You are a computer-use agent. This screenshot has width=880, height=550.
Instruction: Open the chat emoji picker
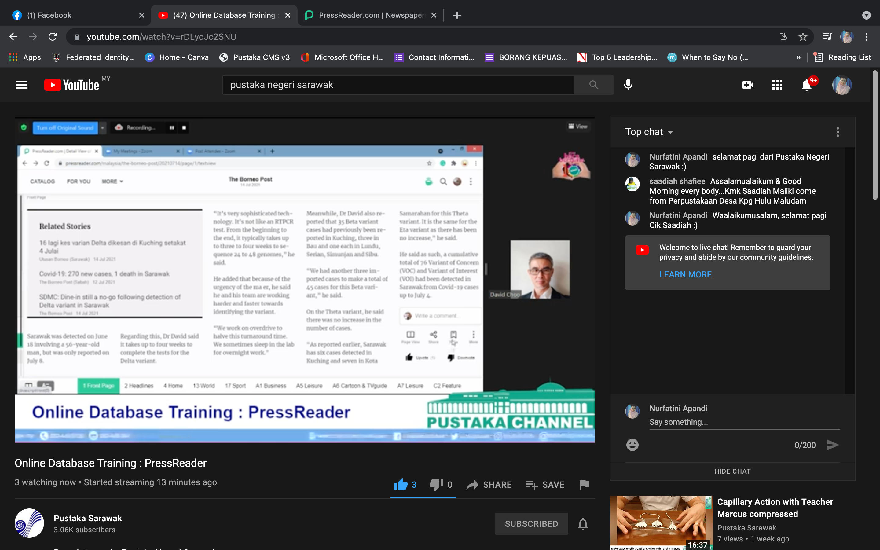632,445
